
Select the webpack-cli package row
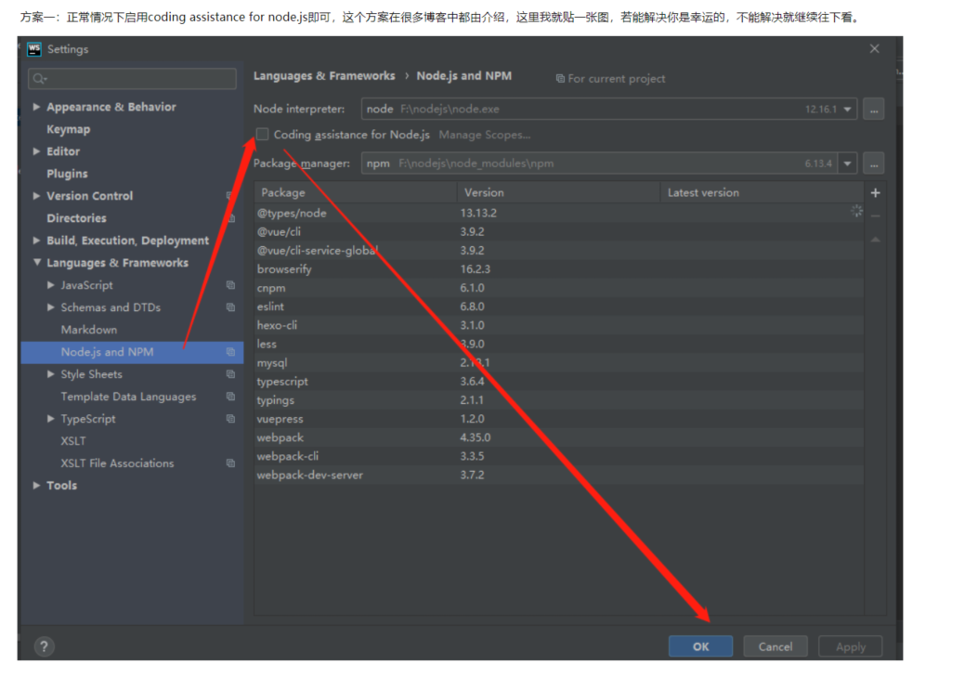point(558,456)
